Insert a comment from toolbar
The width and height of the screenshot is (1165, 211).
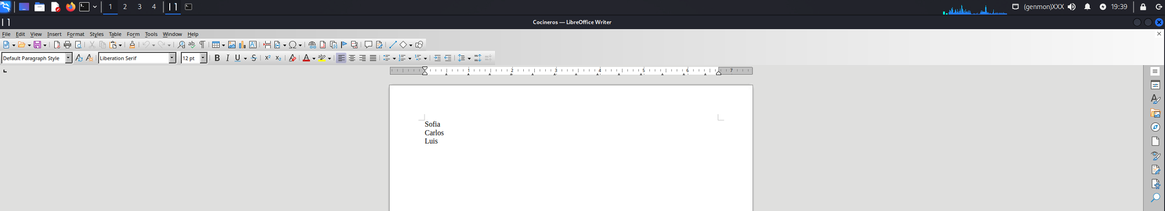click(x=368, y=45)
